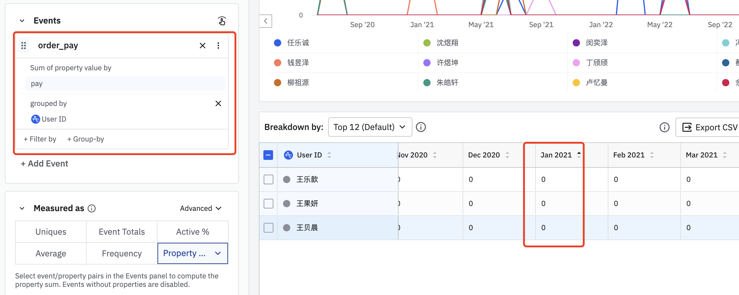
Task: Toggle the 柳祖源 brown legend swatch
Action: [278, 83]
